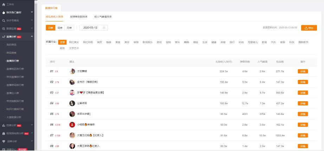Open 详情 for rank 01 才艺舞娘
This screenshot has height=151, width=324.
tap(303, 71)
